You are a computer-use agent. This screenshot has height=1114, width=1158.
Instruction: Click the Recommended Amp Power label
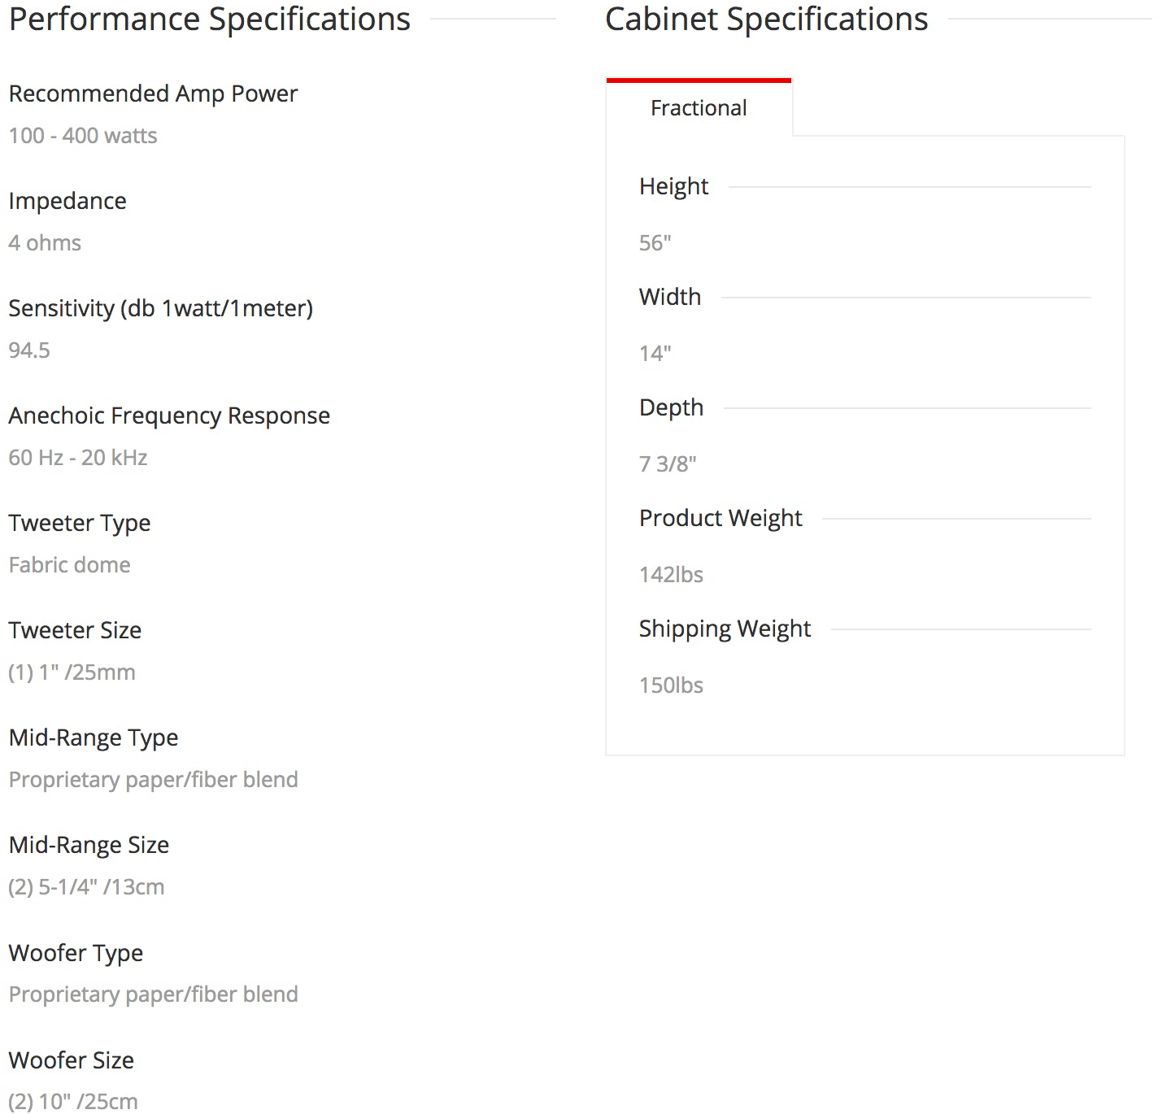coord(153,94)
